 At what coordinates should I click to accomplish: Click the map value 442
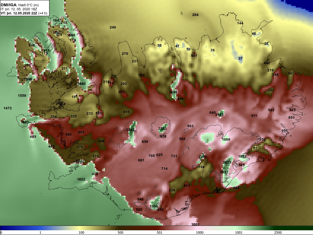[x=267, y=63]
